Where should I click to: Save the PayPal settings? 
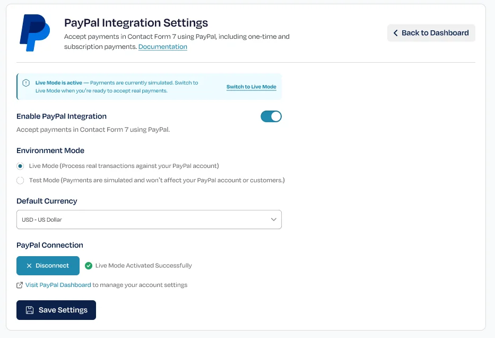(56, 310)
